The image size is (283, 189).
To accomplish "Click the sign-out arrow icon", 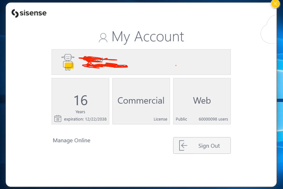I will coord(183,146).
